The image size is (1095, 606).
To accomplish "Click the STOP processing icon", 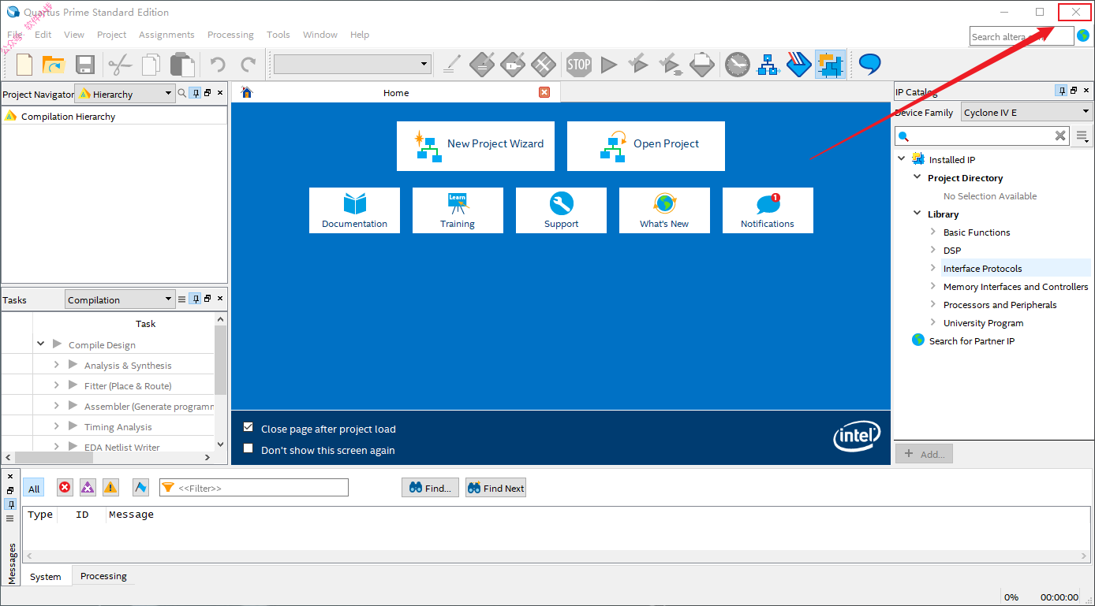I will click(578, 65).
